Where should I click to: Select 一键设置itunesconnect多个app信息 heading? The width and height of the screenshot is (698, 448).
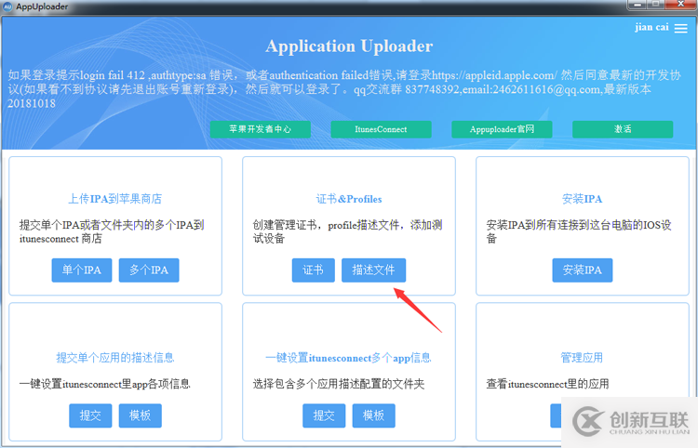click(x=349, y=358)
